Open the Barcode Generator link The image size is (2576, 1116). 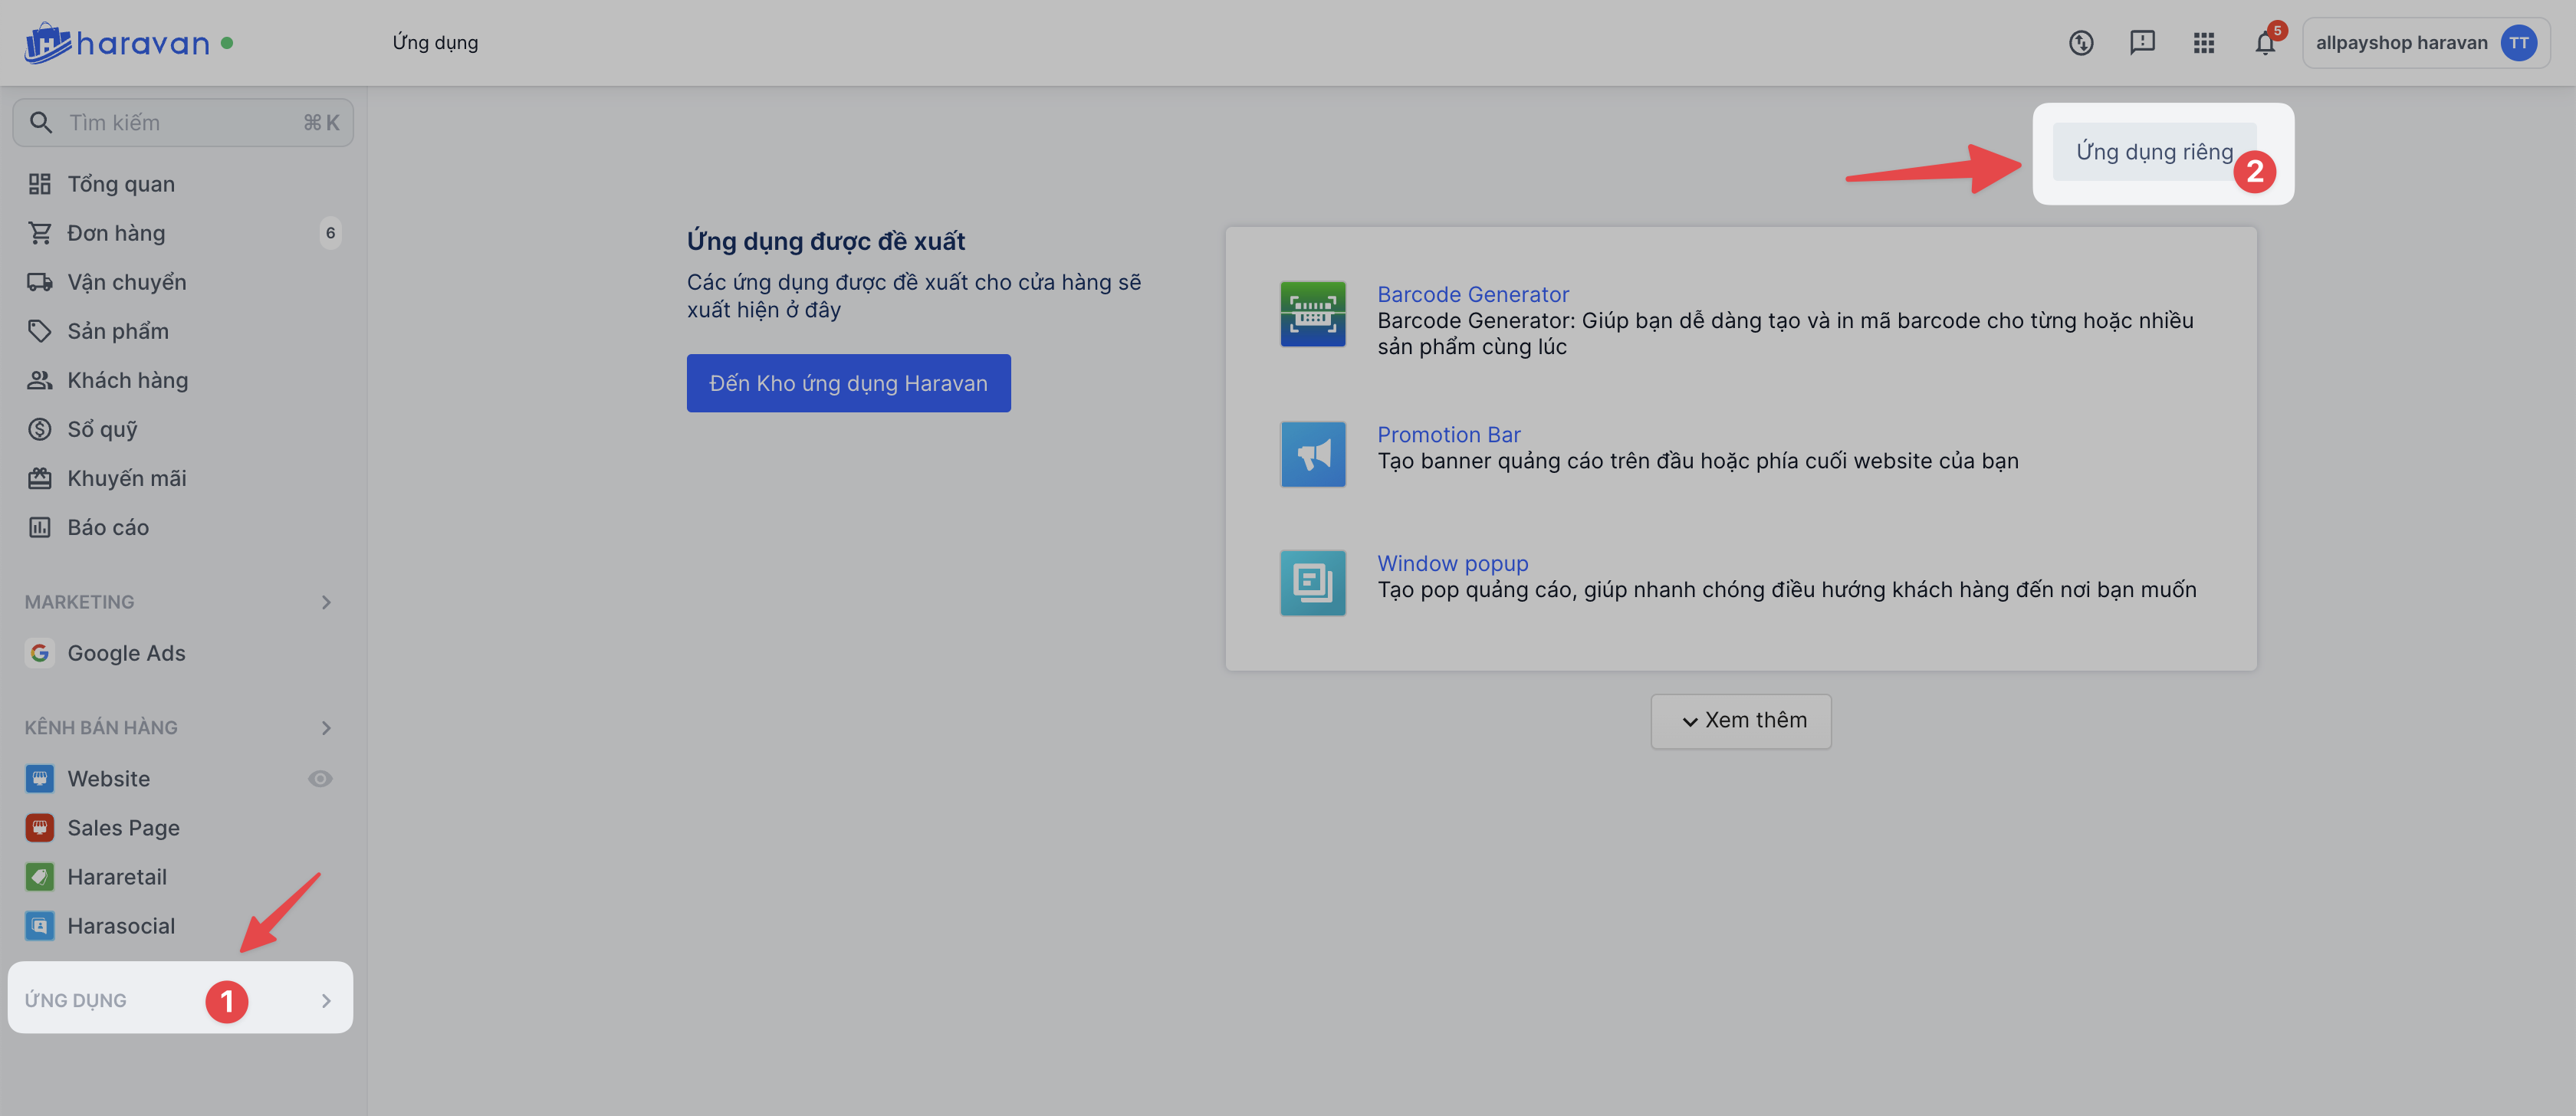pos(1472,295)
